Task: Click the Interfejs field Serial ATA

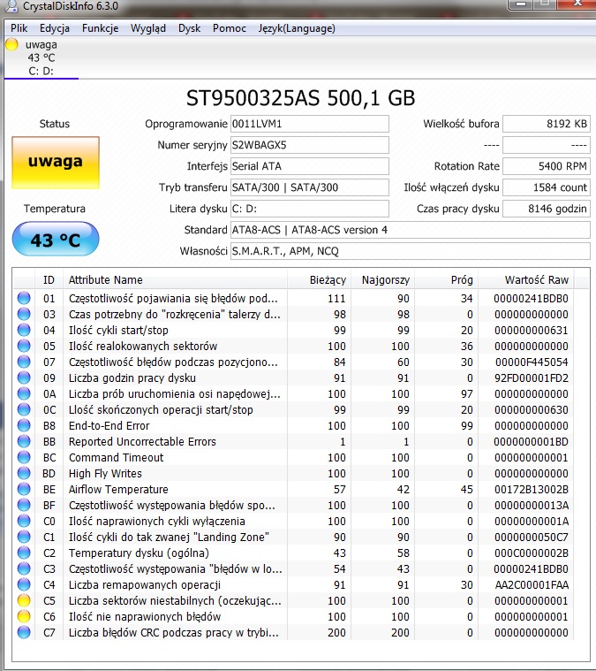Action: click(x=310, y=166)
